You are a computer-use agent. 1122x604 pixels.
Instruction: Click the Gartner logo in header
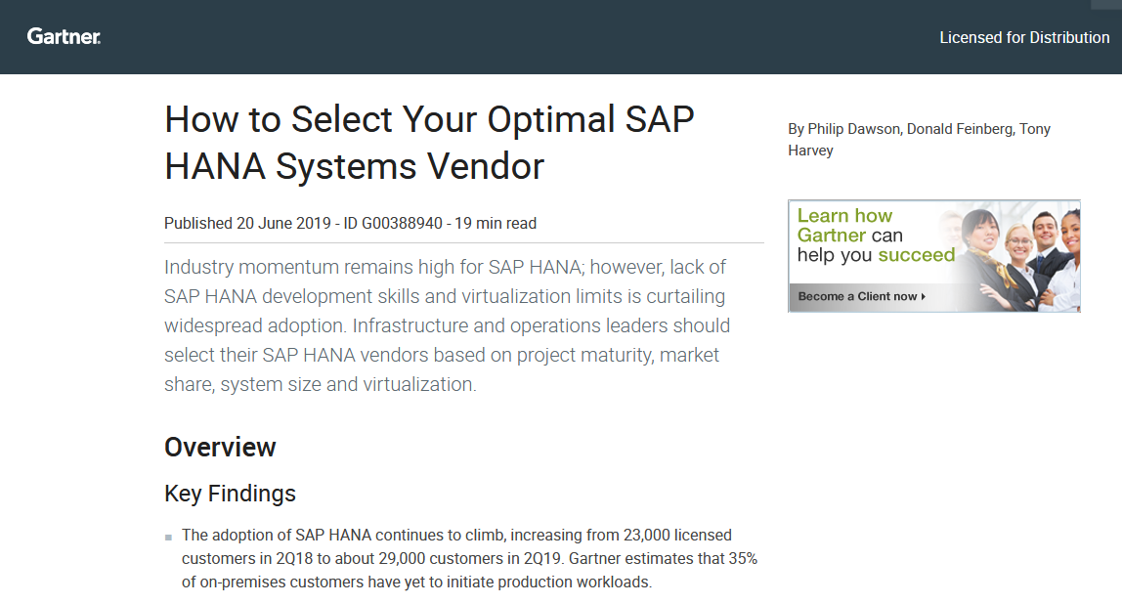click(64, 36)
